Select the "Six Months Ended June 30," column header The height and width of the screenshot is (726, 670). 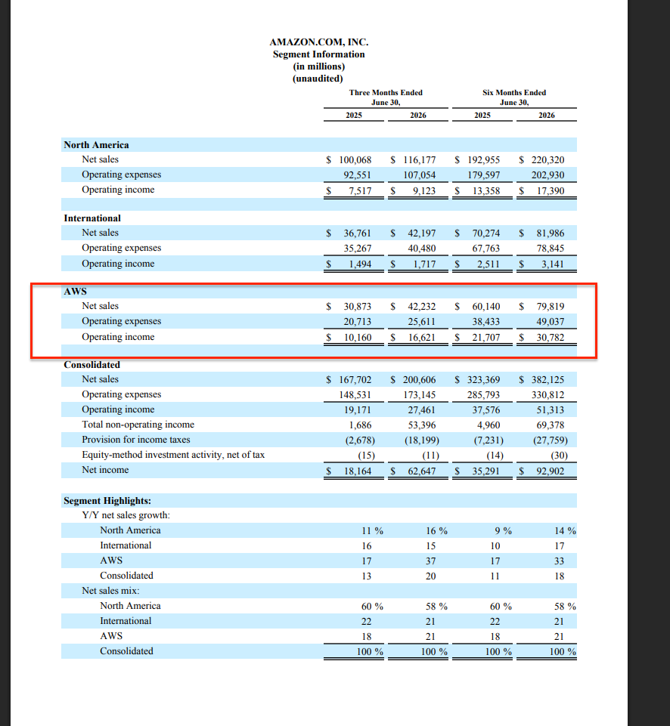[x=514, y=97]
